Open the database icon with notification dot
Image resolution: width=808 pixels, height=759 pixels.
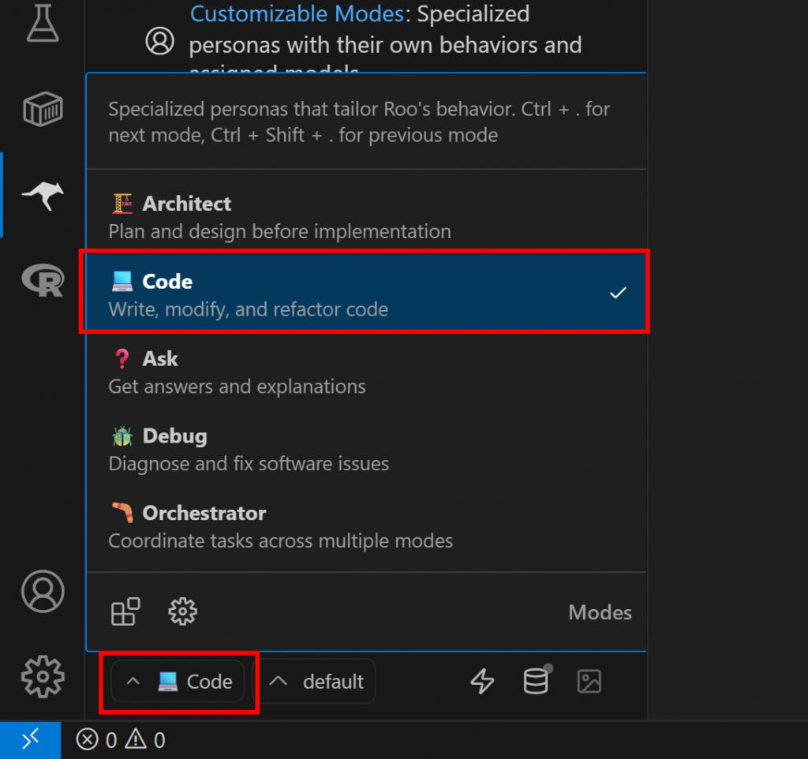point(536,682)
